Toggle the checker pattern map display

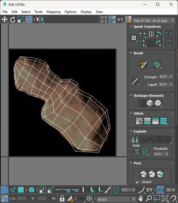pyautogui.click(x=112, y=20)
